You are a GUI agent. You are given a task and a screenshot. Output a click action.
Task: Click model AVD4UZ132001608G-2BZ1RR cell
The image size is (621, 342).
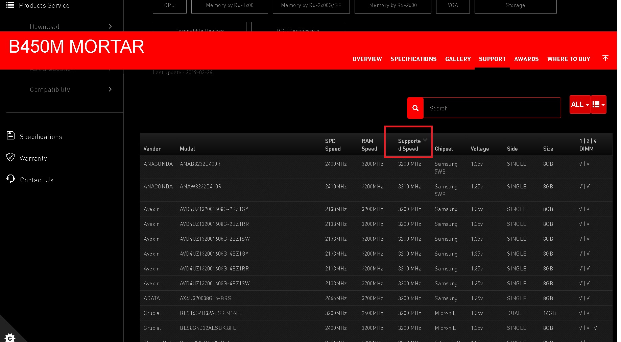pos(214,224)
